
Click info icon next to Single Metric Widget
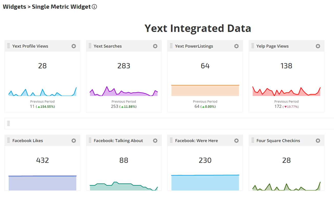coord(94,7)
